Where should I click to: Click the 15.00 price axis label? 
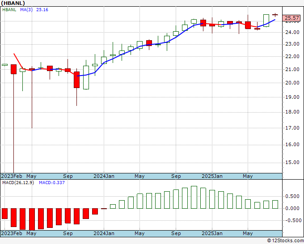point(292,162)
